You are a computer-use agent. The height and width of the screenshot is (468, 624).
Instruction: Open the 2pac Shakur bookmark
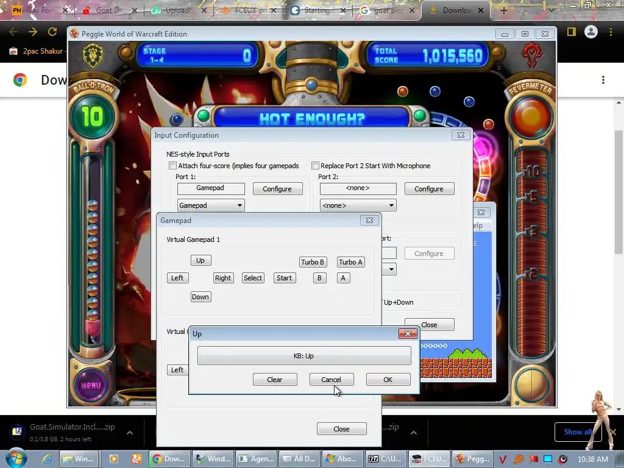(x=37, y=51)
